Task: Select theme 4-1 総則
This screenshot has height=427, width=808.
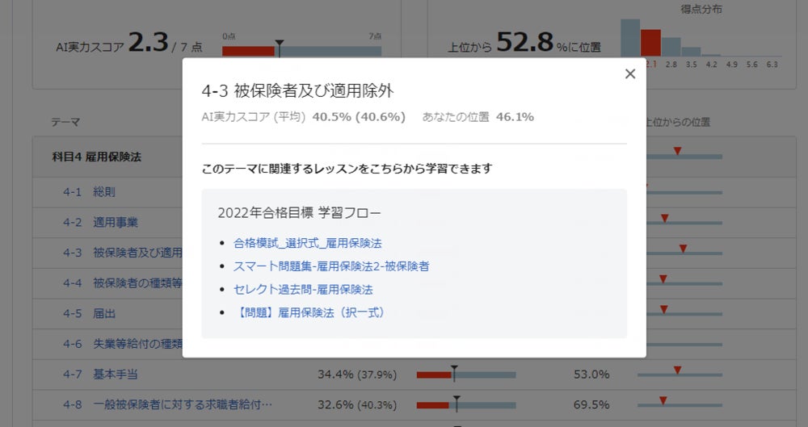Action: (x=104, y=192)
